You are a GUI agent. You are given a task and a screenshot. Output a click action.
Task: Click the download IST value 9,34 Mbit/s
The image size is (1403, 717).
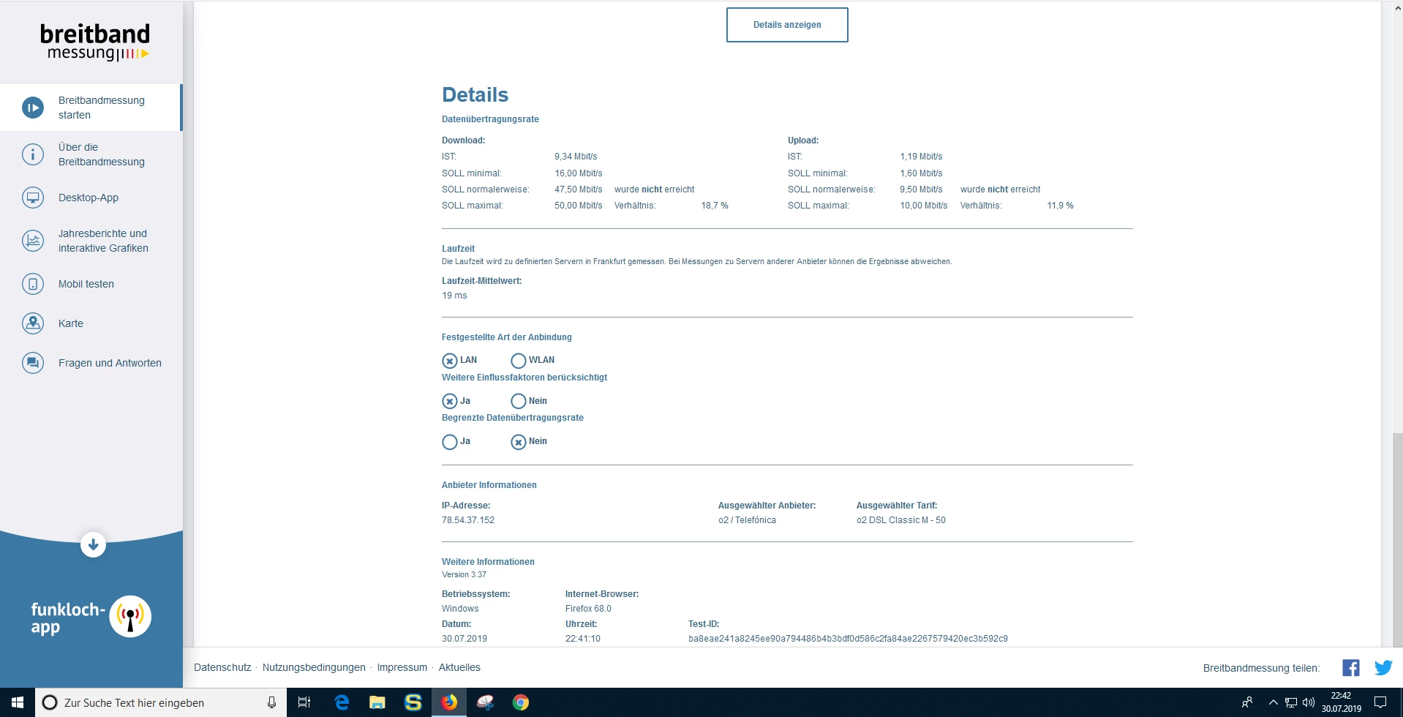pos(576,157)
